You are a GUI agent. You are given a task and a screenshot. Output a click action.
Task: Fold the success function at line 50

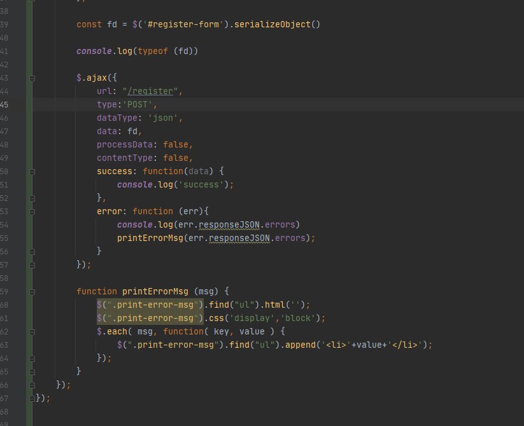tap(32, 172)
